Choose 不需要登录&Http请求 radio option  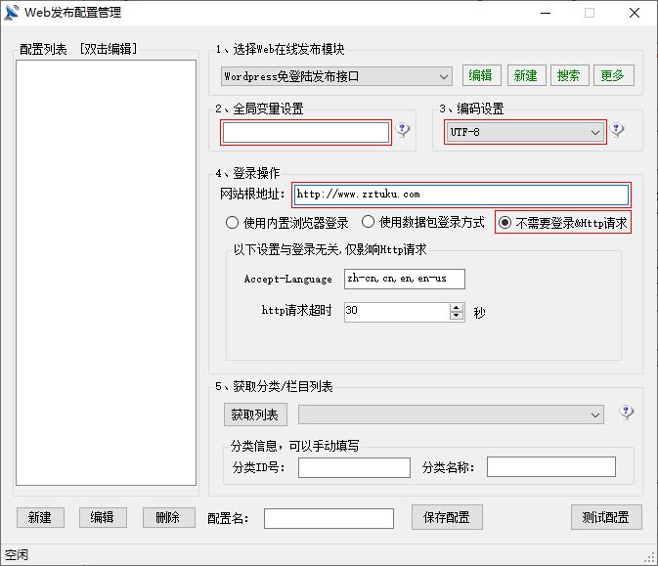click(x=504, y=223)
